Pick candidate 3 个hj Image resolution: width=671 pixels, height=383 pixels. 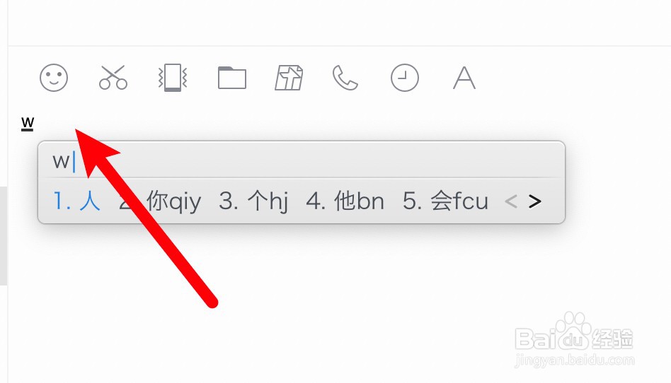[x=253, y=201]
